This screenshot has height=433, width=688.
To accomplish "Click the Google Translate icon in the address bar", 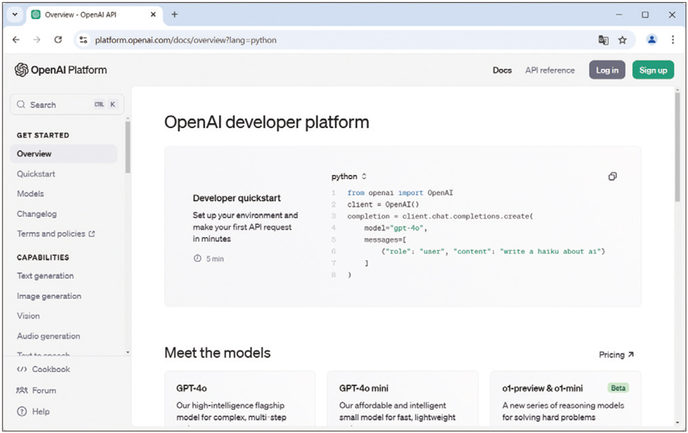I will pyautogui.click(x=603, y=41).
